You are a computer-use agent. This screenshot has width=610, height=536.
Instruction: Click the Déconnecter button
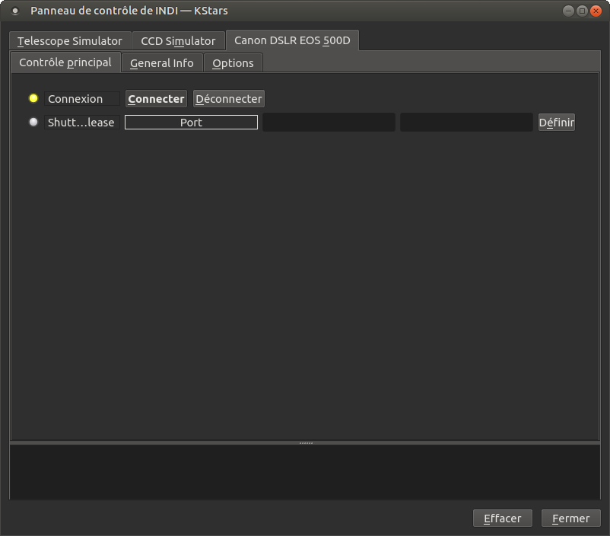[x=229, y=99]
